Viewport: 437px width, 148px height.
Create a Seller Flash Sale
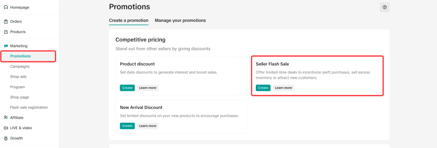[263, 88]
